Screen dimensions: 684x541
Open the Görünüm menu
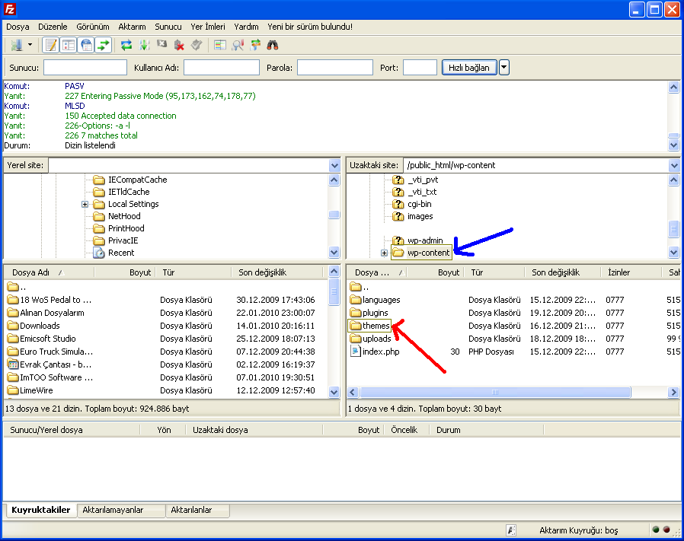[x=93, y=27]
